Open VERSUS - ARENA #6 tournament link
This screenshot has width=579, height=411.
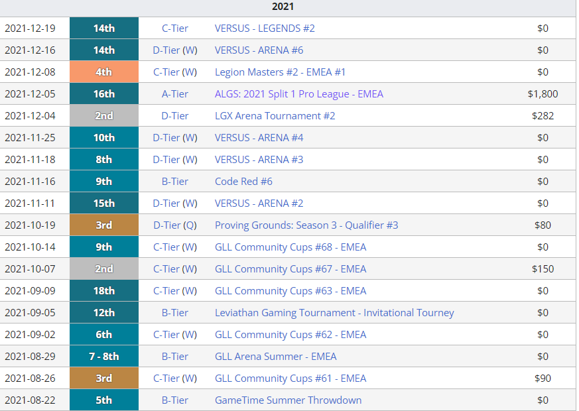(x=259, y=50)
